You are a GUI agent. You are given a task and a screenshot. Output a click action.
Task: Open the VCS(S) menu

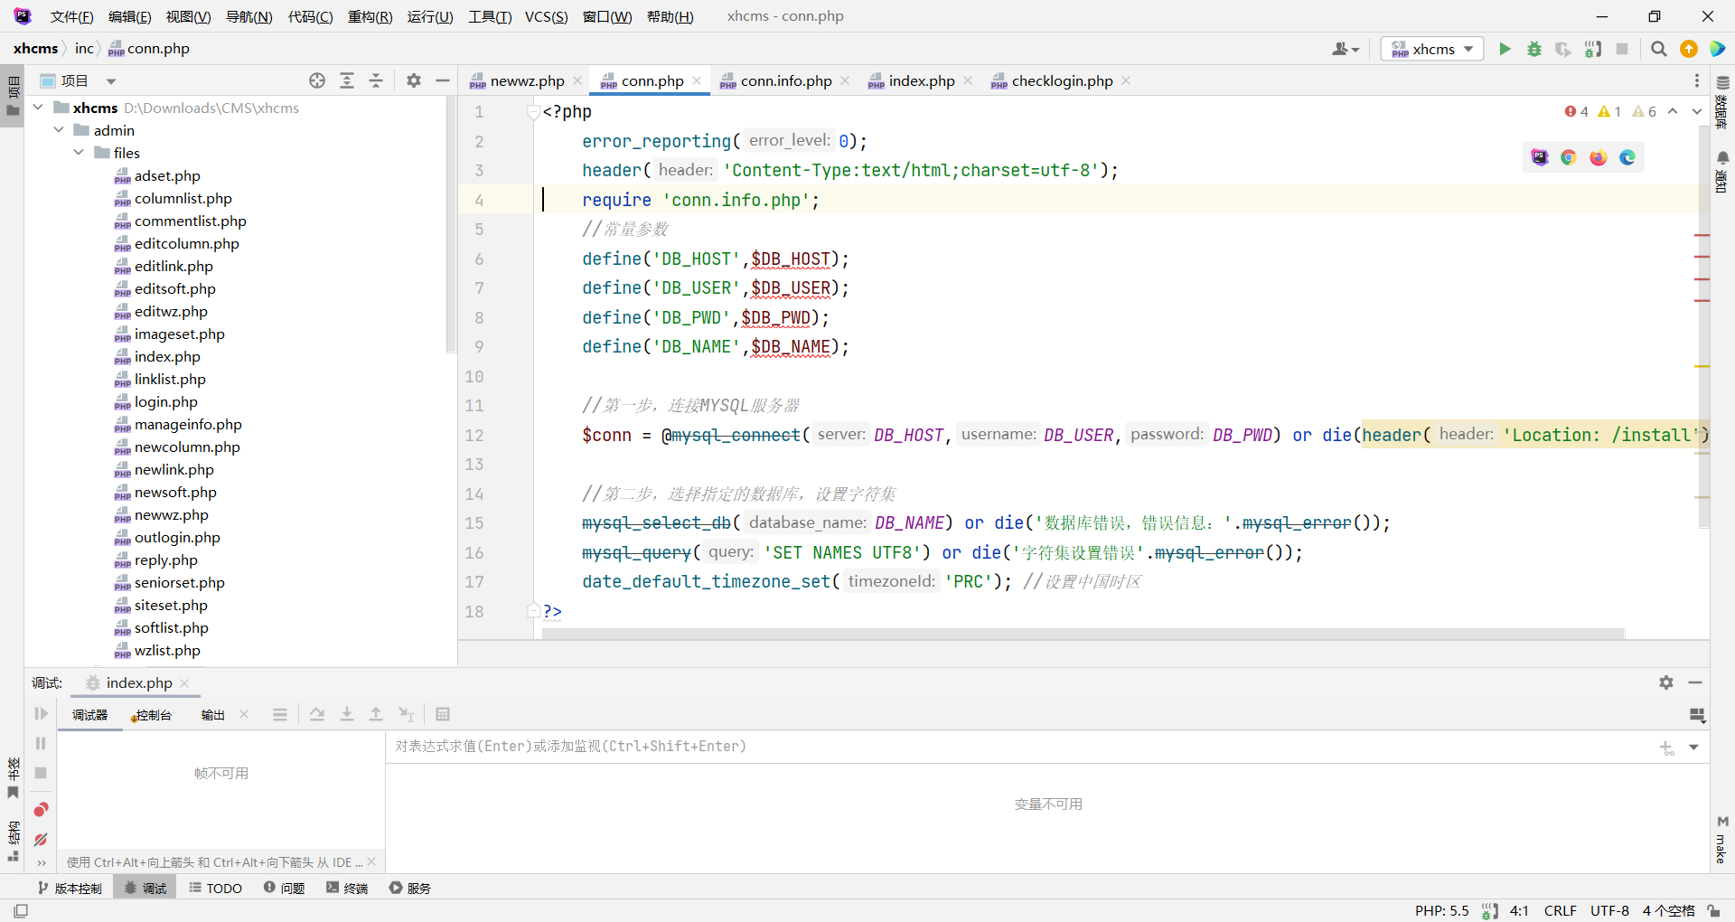point(546,16)
